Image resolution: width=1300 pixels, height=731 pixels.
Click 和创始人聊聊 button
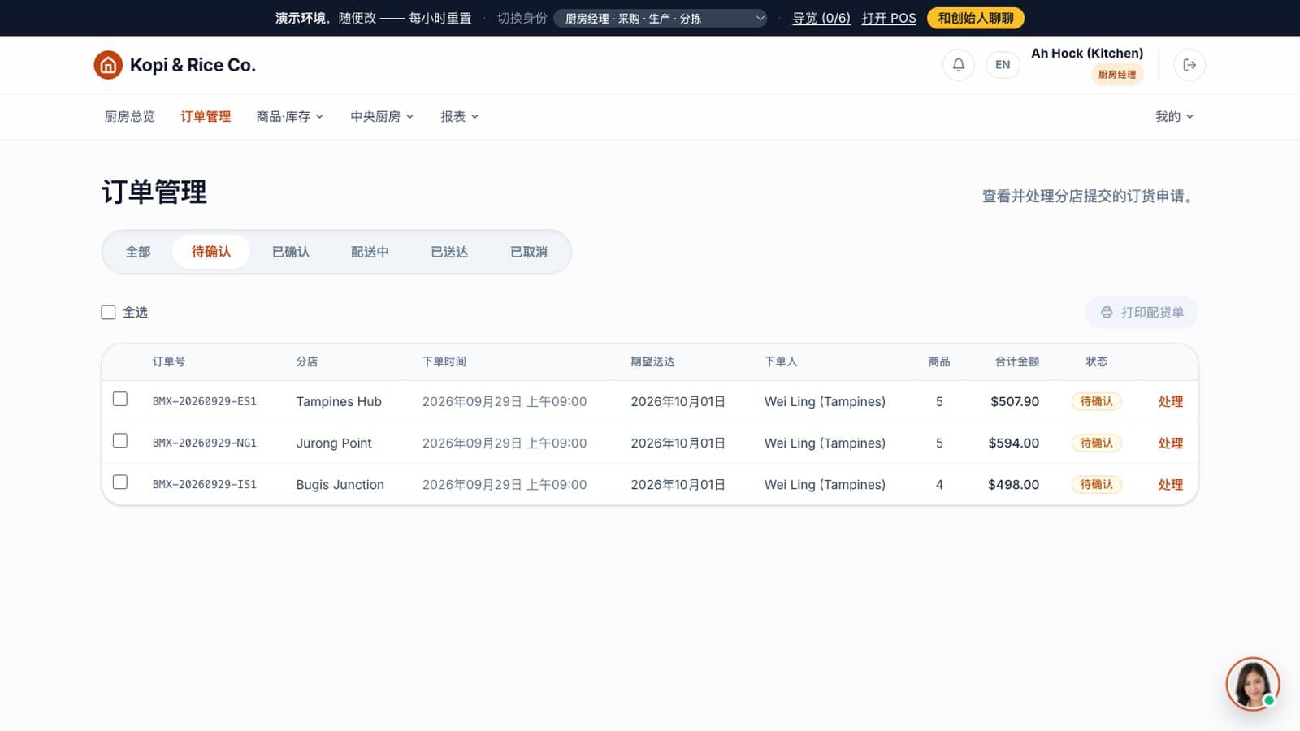tap(976, 18)
